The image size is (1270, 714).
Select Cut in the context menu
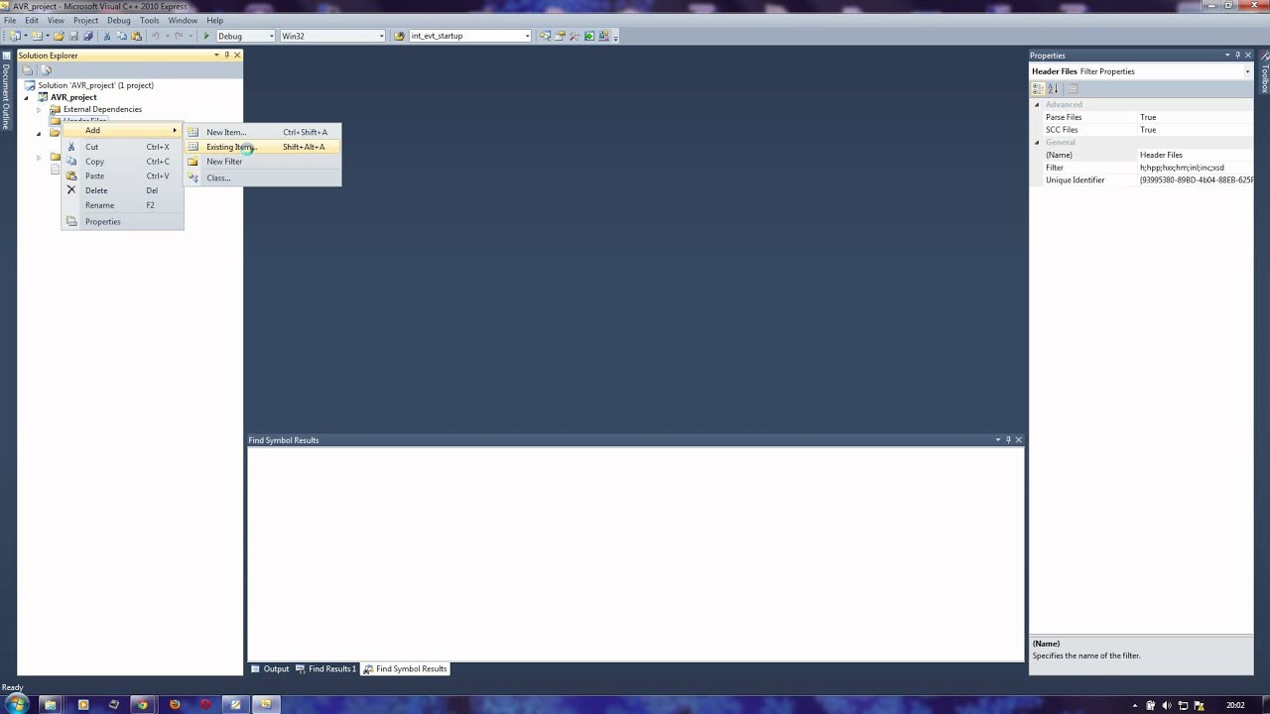(x=122, y=147)
